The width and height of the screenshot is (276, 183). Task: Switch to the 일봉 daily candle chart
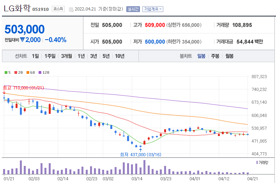[x=202, y=56]
